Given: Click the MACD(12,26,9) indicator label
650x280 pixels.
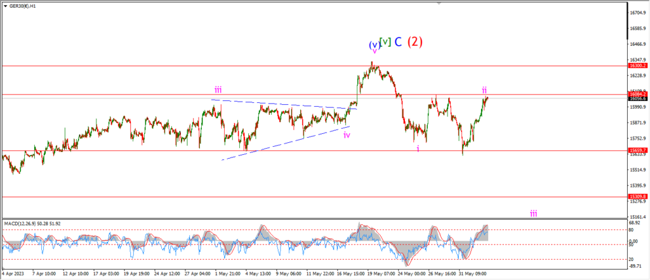Looking at the screenshot, I should (x=32, y=223).
